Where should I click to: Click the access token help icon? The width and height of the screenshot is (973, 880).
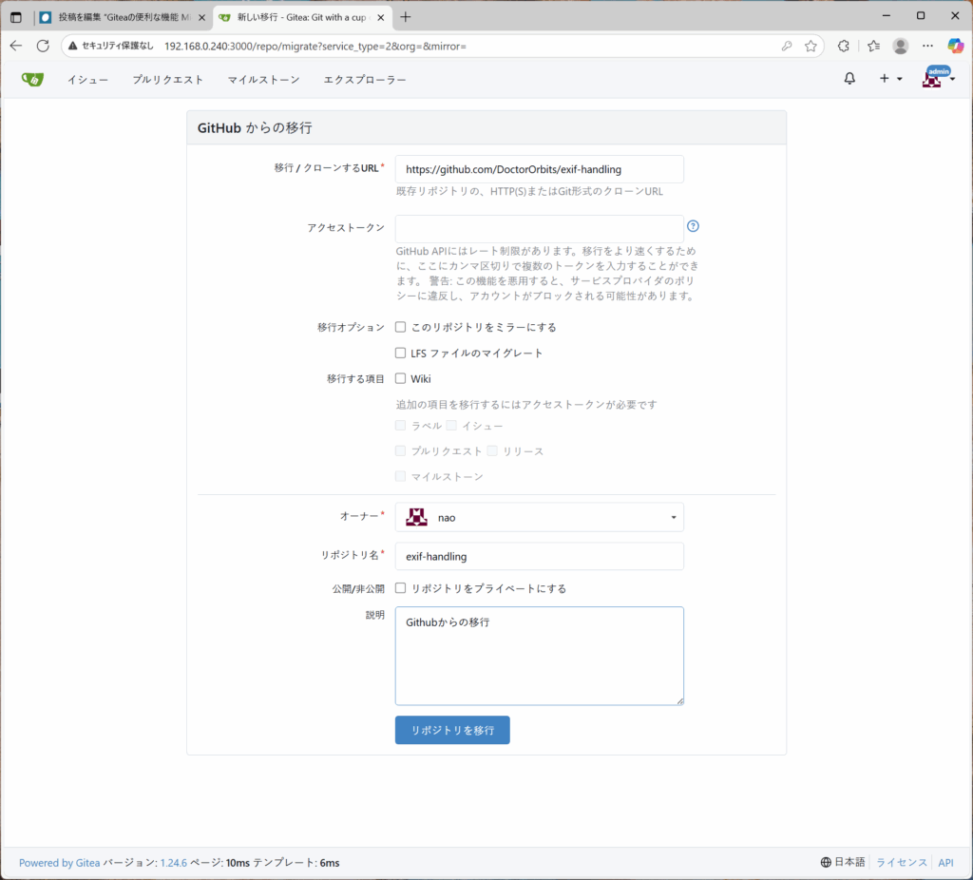pos(693,226)
